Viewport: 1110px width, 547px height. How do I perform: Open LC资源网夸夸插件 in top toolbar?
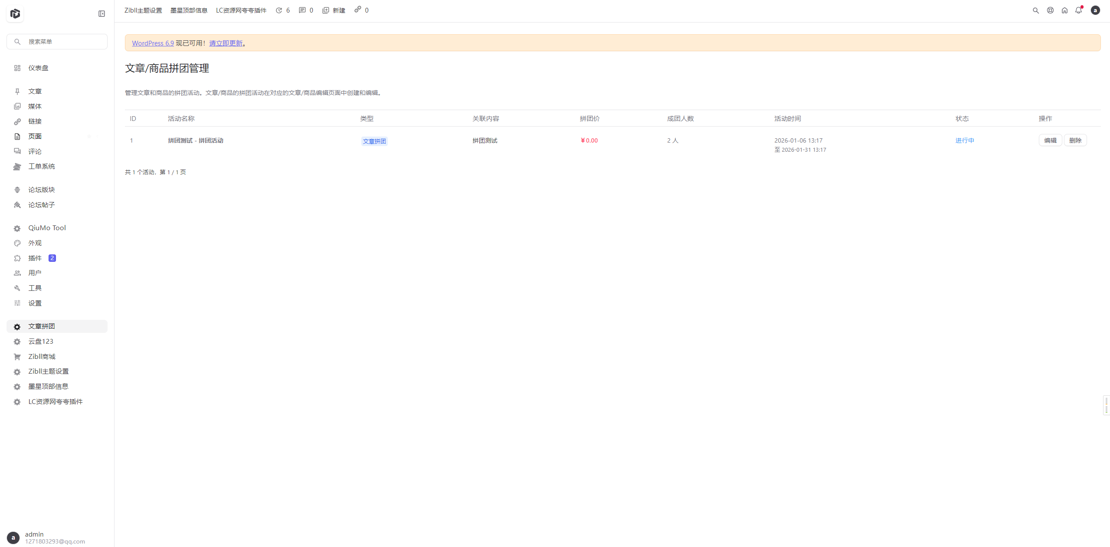241,10
